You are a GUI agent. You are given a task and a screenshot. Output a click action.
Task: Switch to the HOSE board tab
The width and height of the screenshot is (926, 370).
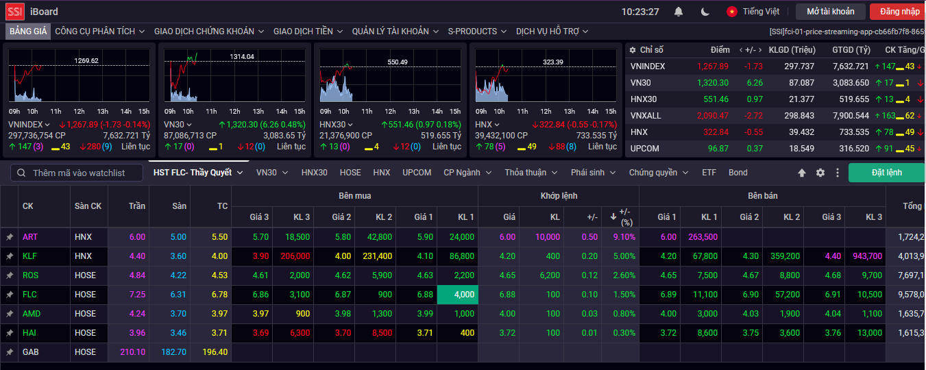pos(350,173)
